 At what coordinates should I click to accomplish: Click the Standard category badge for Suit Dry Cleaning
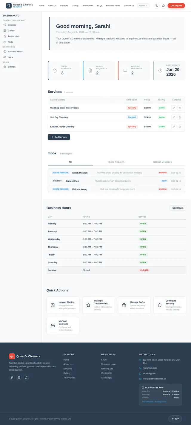pos(132,117)
